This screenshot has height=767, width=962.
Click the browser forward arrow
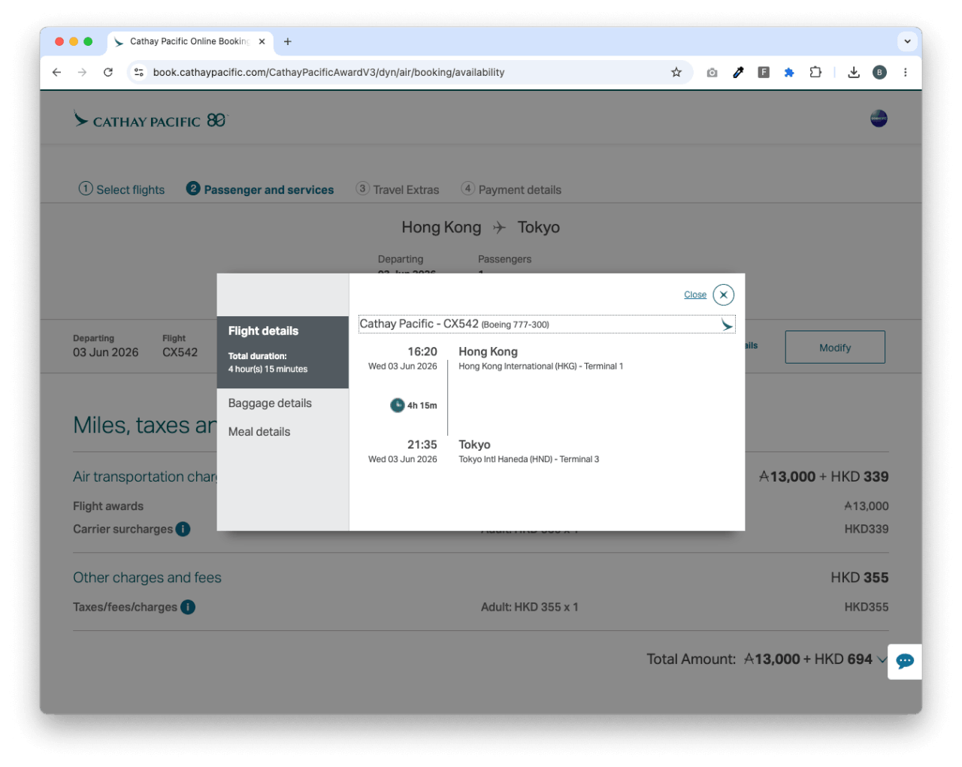tap(82, 72)
